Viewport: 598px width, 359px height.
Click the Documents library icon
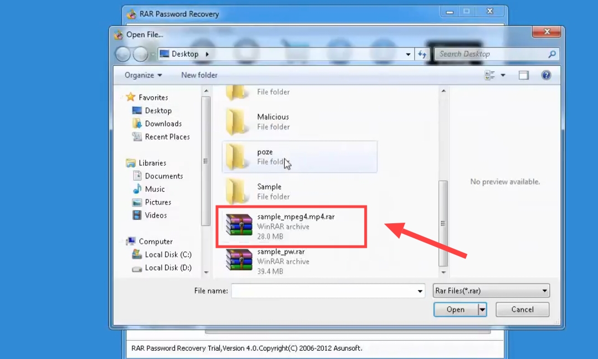[x=137, y=176]
